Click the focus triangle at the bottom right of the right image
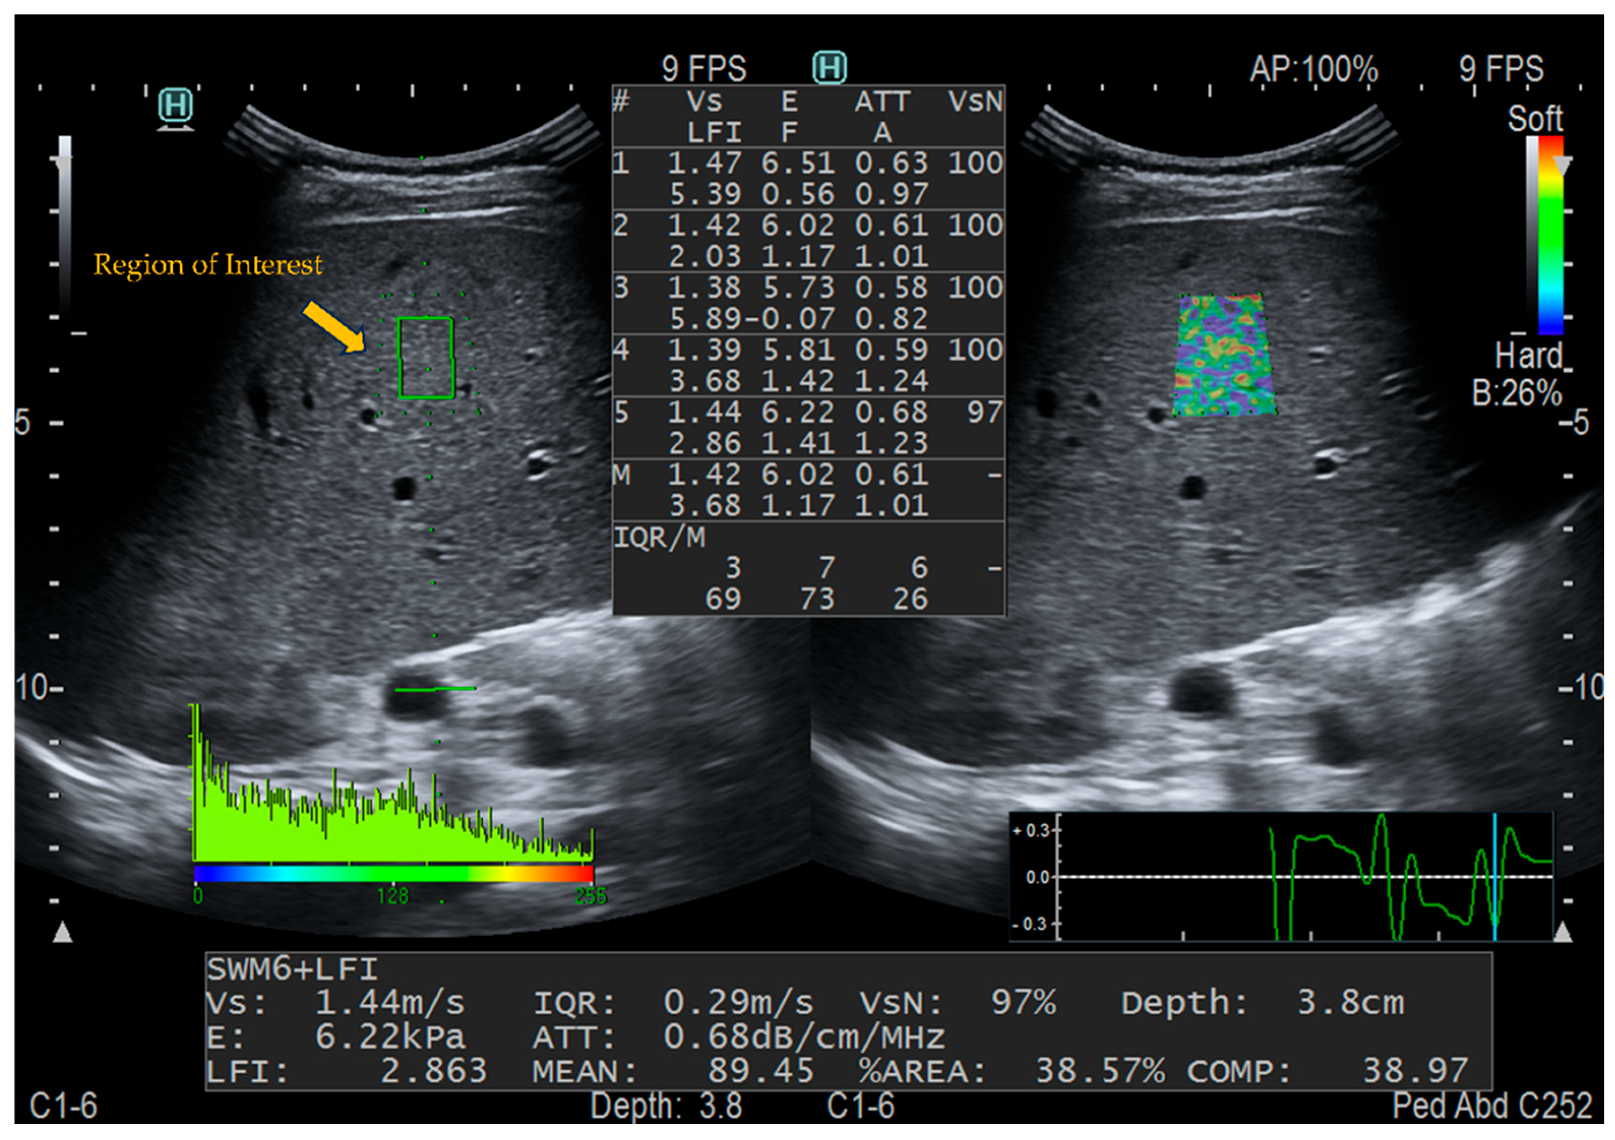Viewport: 1615px width, 1140px height. [x=1563, y=933]
